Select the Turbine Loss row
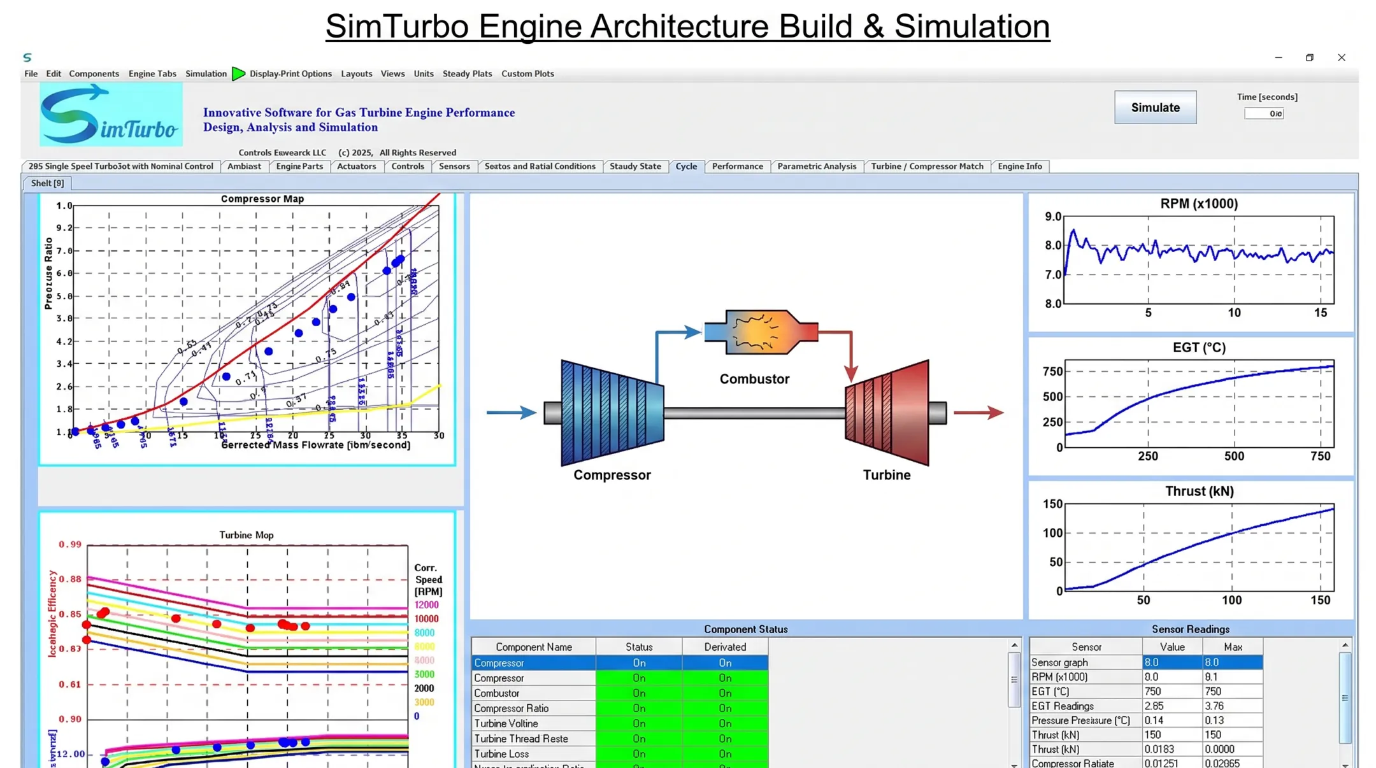1376x768 pixels. [620, 754]
